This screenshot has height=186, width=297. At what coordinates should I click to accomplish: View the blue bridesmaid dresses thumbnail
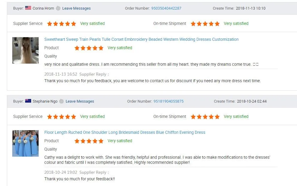pyautogui.click(x=25, y=143)
